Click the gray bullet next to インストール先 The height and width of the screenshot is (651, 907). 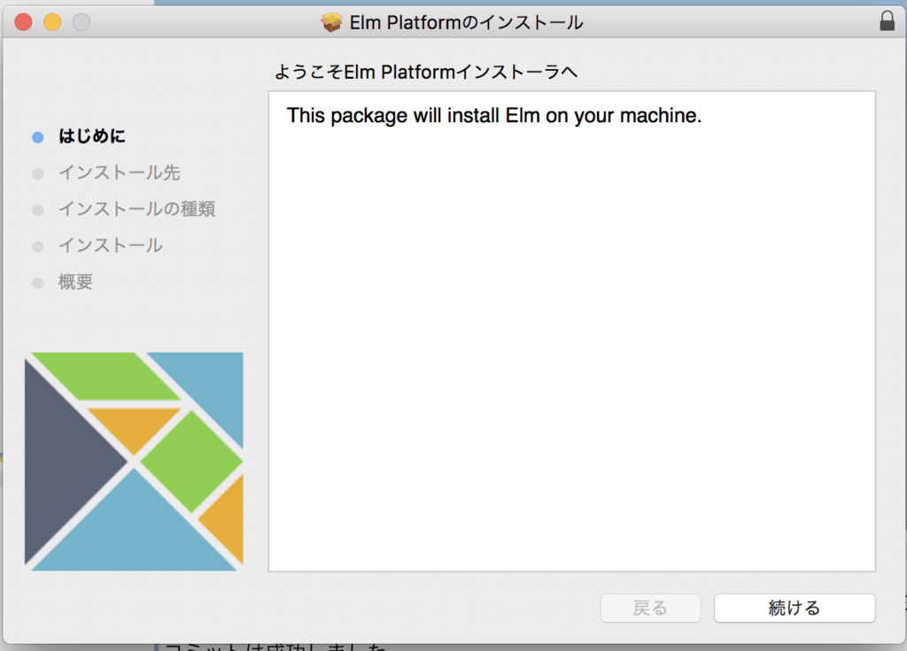click(x=37, y=174)
